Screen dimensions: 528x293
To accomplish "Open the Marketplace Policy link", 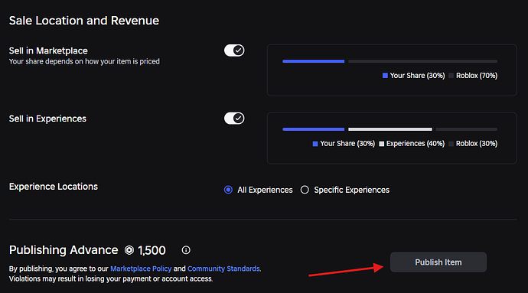I will (141, 269).
